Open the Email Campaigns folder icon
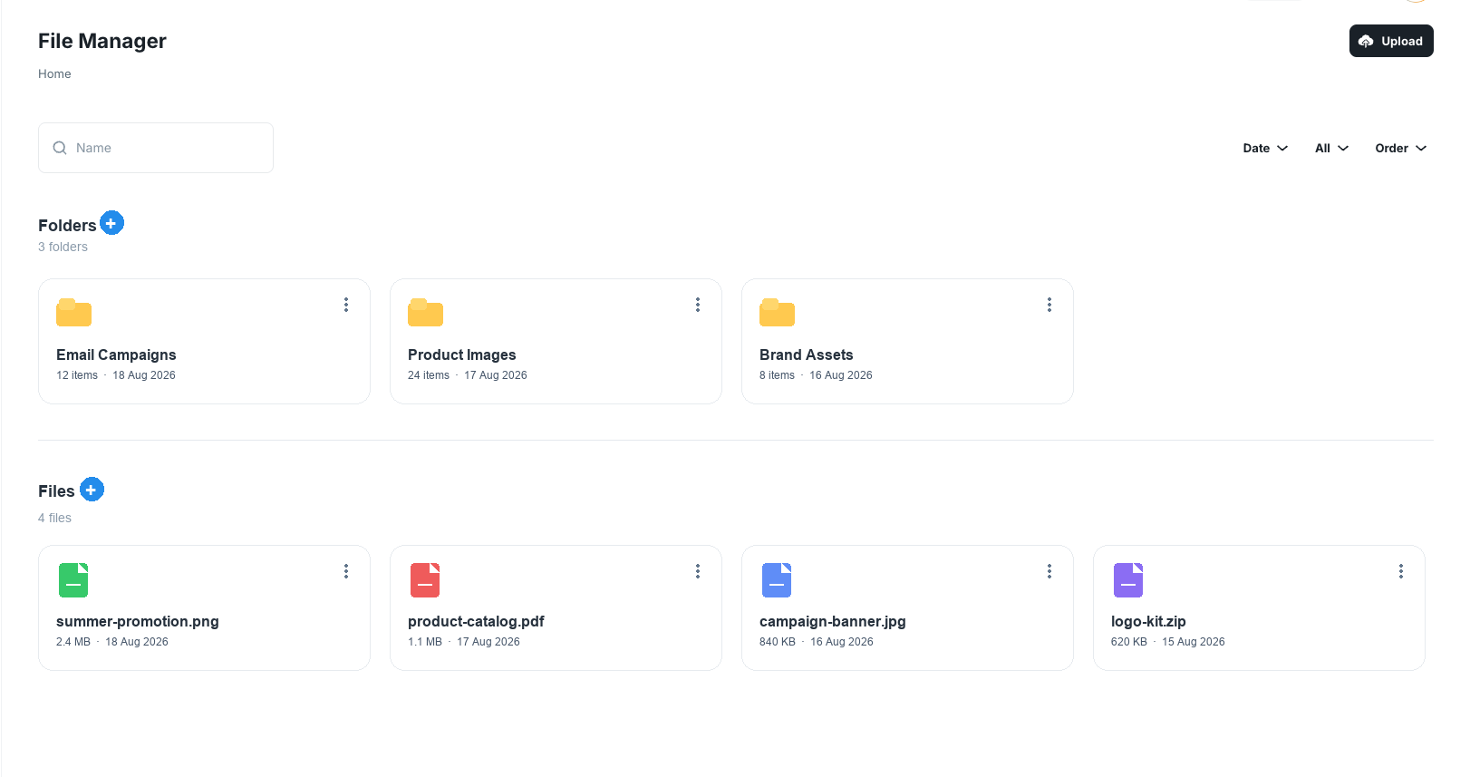 pyautogui.click(x=73, y=312)
